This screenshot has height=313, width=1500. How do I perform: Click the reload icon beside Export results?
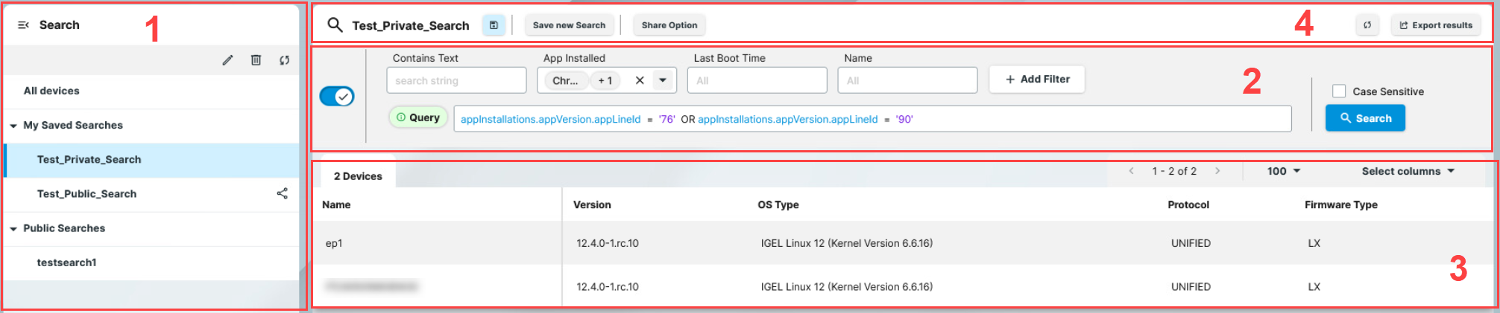(1367, 25)
